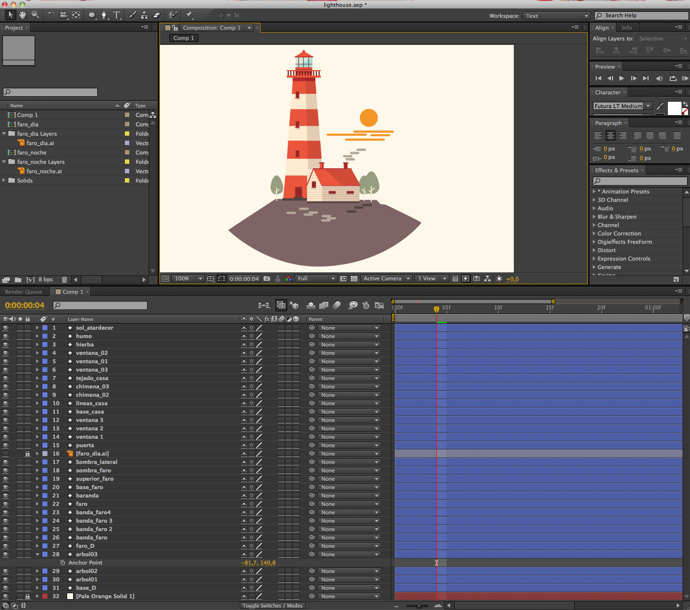The width and height of the screenshot is (690, 610).
Task: Unlock the faro_dia.ai layer
Action: pos(28,454)
